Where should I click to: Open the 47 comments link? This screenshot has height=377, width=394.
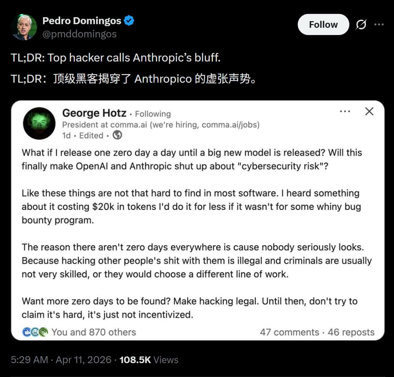pos(289,332)
